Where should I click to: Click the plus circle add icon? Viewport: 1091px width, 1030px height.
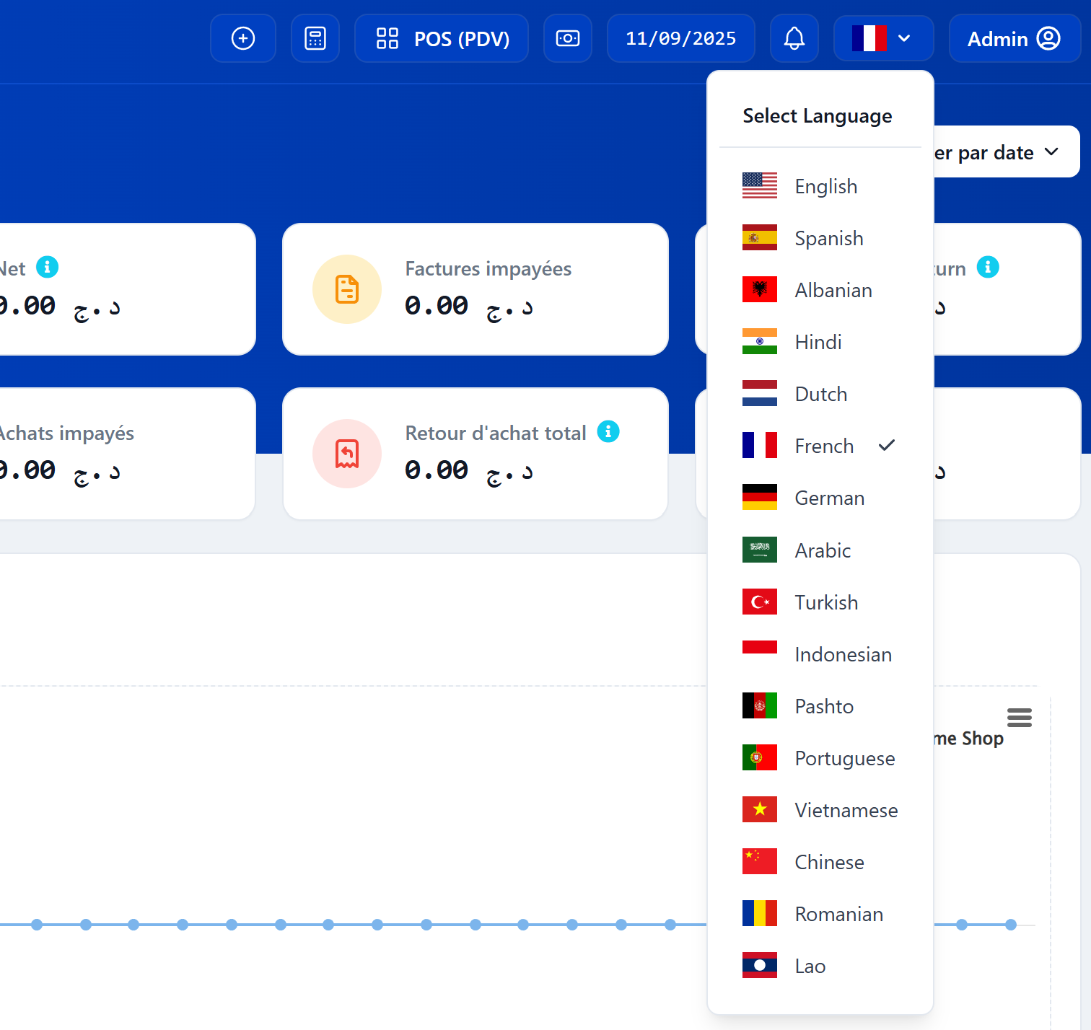pyautogui.click(x=242, y=38)
